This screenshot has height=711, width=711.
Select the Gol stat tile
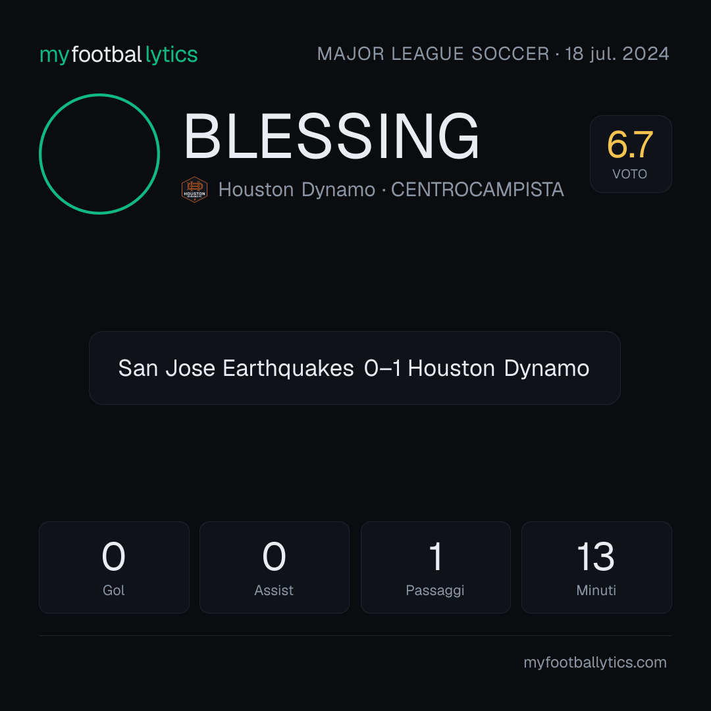114,567
